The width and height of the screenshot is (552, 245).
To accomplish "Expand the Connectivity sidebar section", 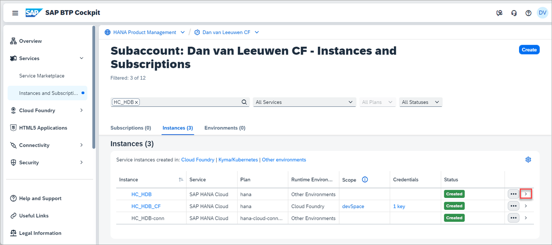I will click(x=81, y=145).
